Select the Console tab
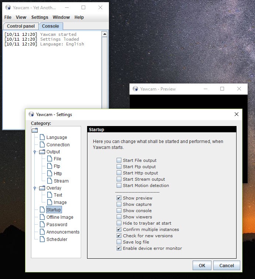Image resolution: width=255 pixels, height=279 pixels. (51, 26)
